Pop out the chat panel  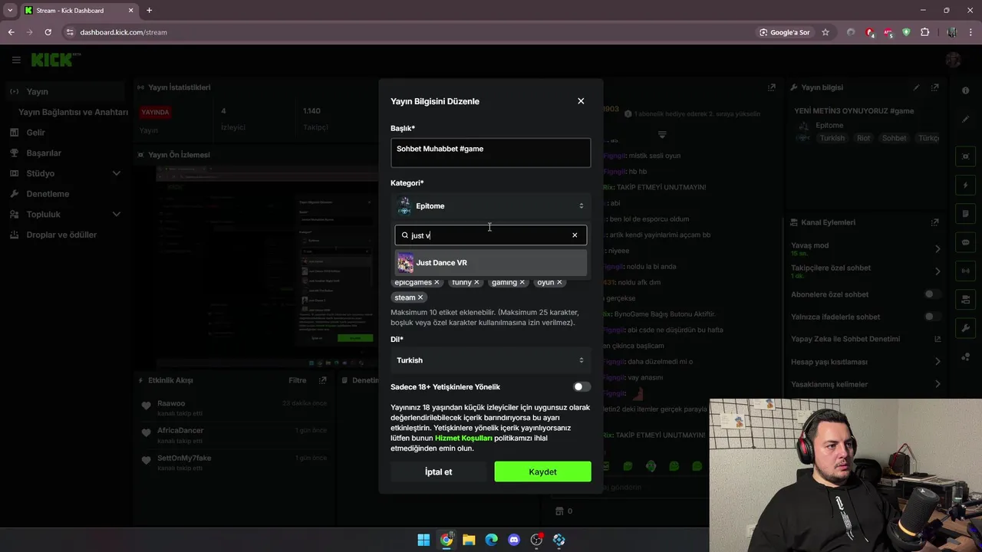pos(771,87)
